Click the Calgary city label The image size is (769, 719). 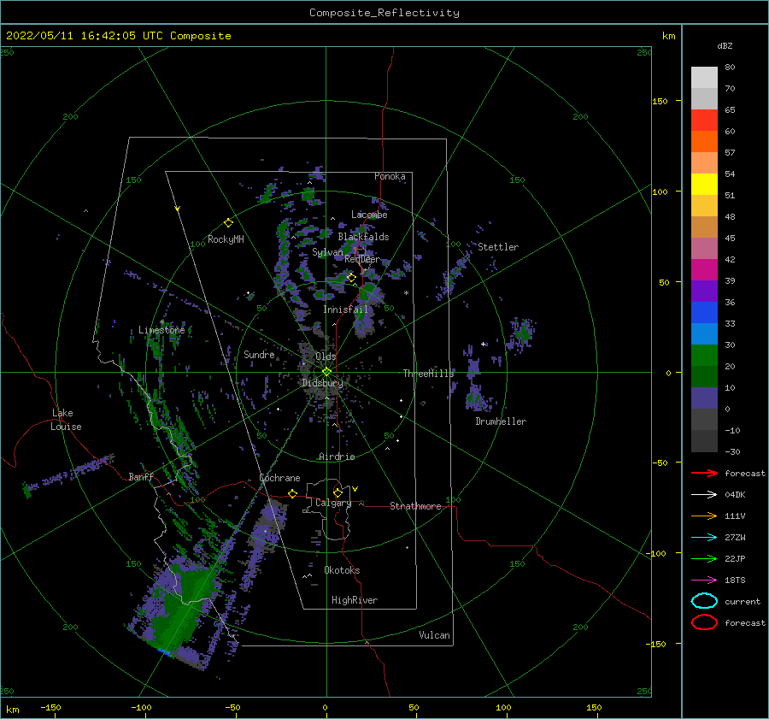333,503
